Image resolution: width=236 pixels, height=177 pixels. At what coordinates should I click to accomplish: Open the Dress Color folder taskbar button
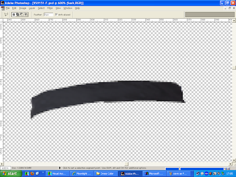click(106, 174)
